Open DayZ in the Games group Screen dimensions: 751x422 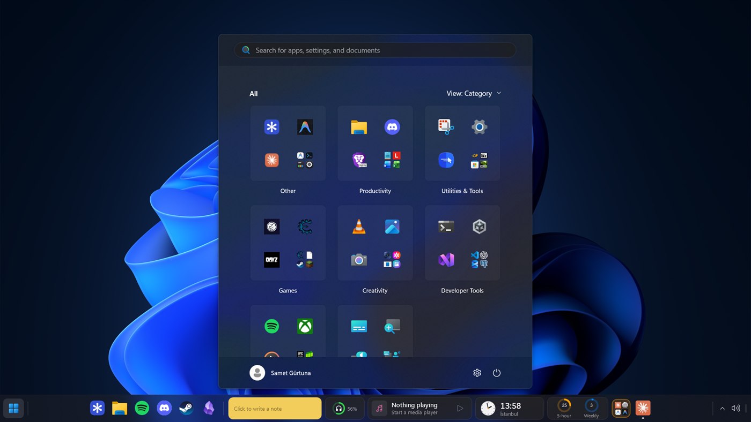point(272,260)
